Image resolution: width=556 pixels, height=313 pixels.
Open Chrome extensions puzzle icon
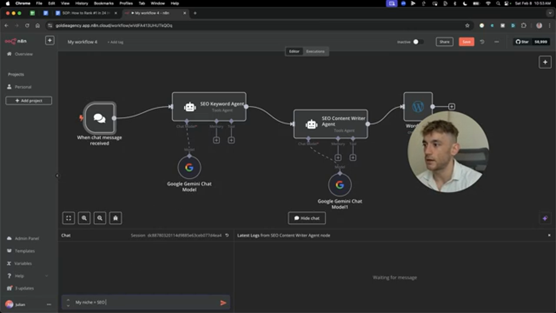[523, 26]
